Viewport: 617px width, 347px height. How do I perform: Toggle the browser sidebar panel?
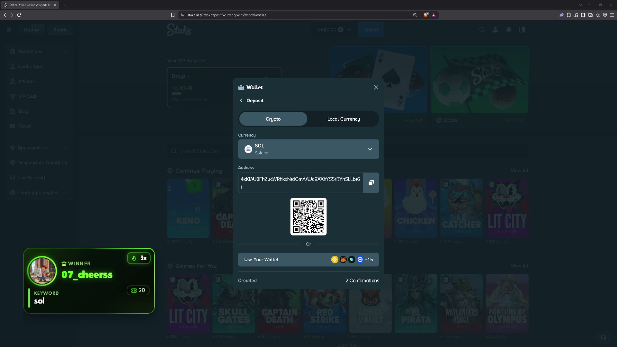coord(583,15)
